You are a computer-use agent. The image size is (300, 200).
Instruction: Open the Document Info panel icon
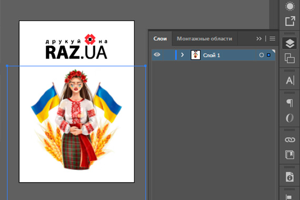(289, 177)
